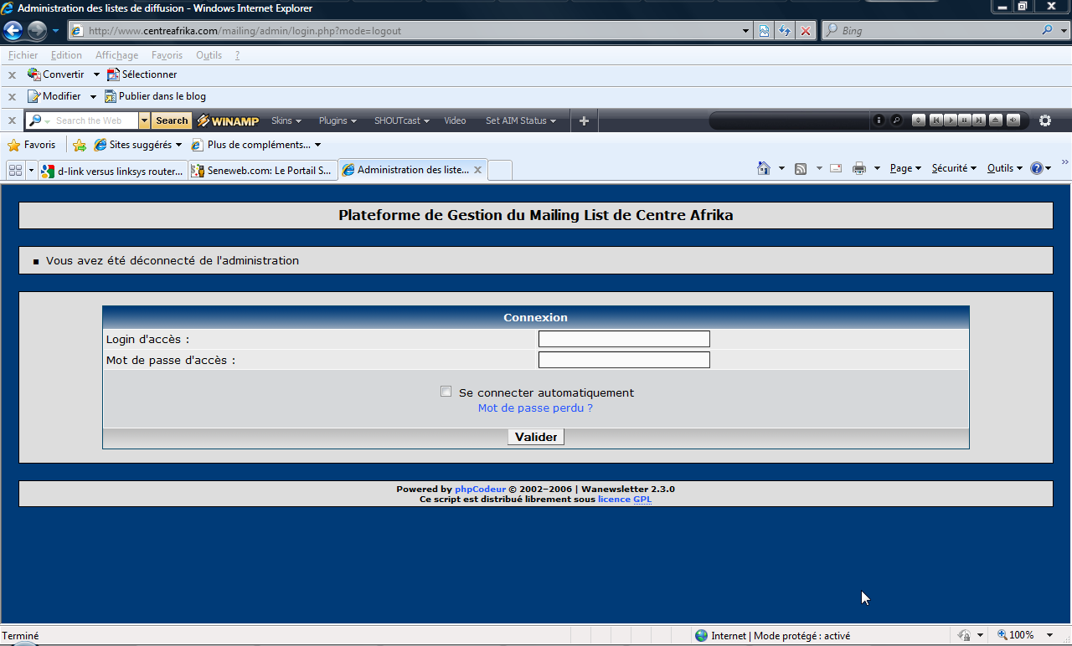This screenshot has width=1072, height=646.
Task: Click the Winamp toolbar play button
Action: (x=951, y=120)
